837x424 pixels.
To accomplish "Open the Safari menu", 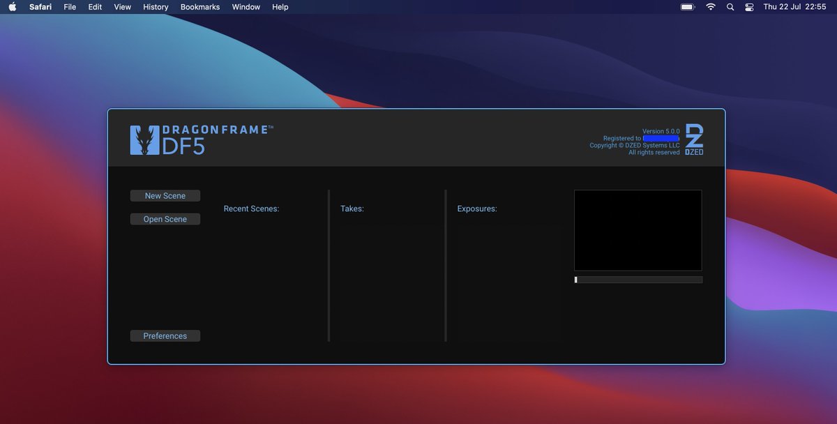I will [40, 7].
